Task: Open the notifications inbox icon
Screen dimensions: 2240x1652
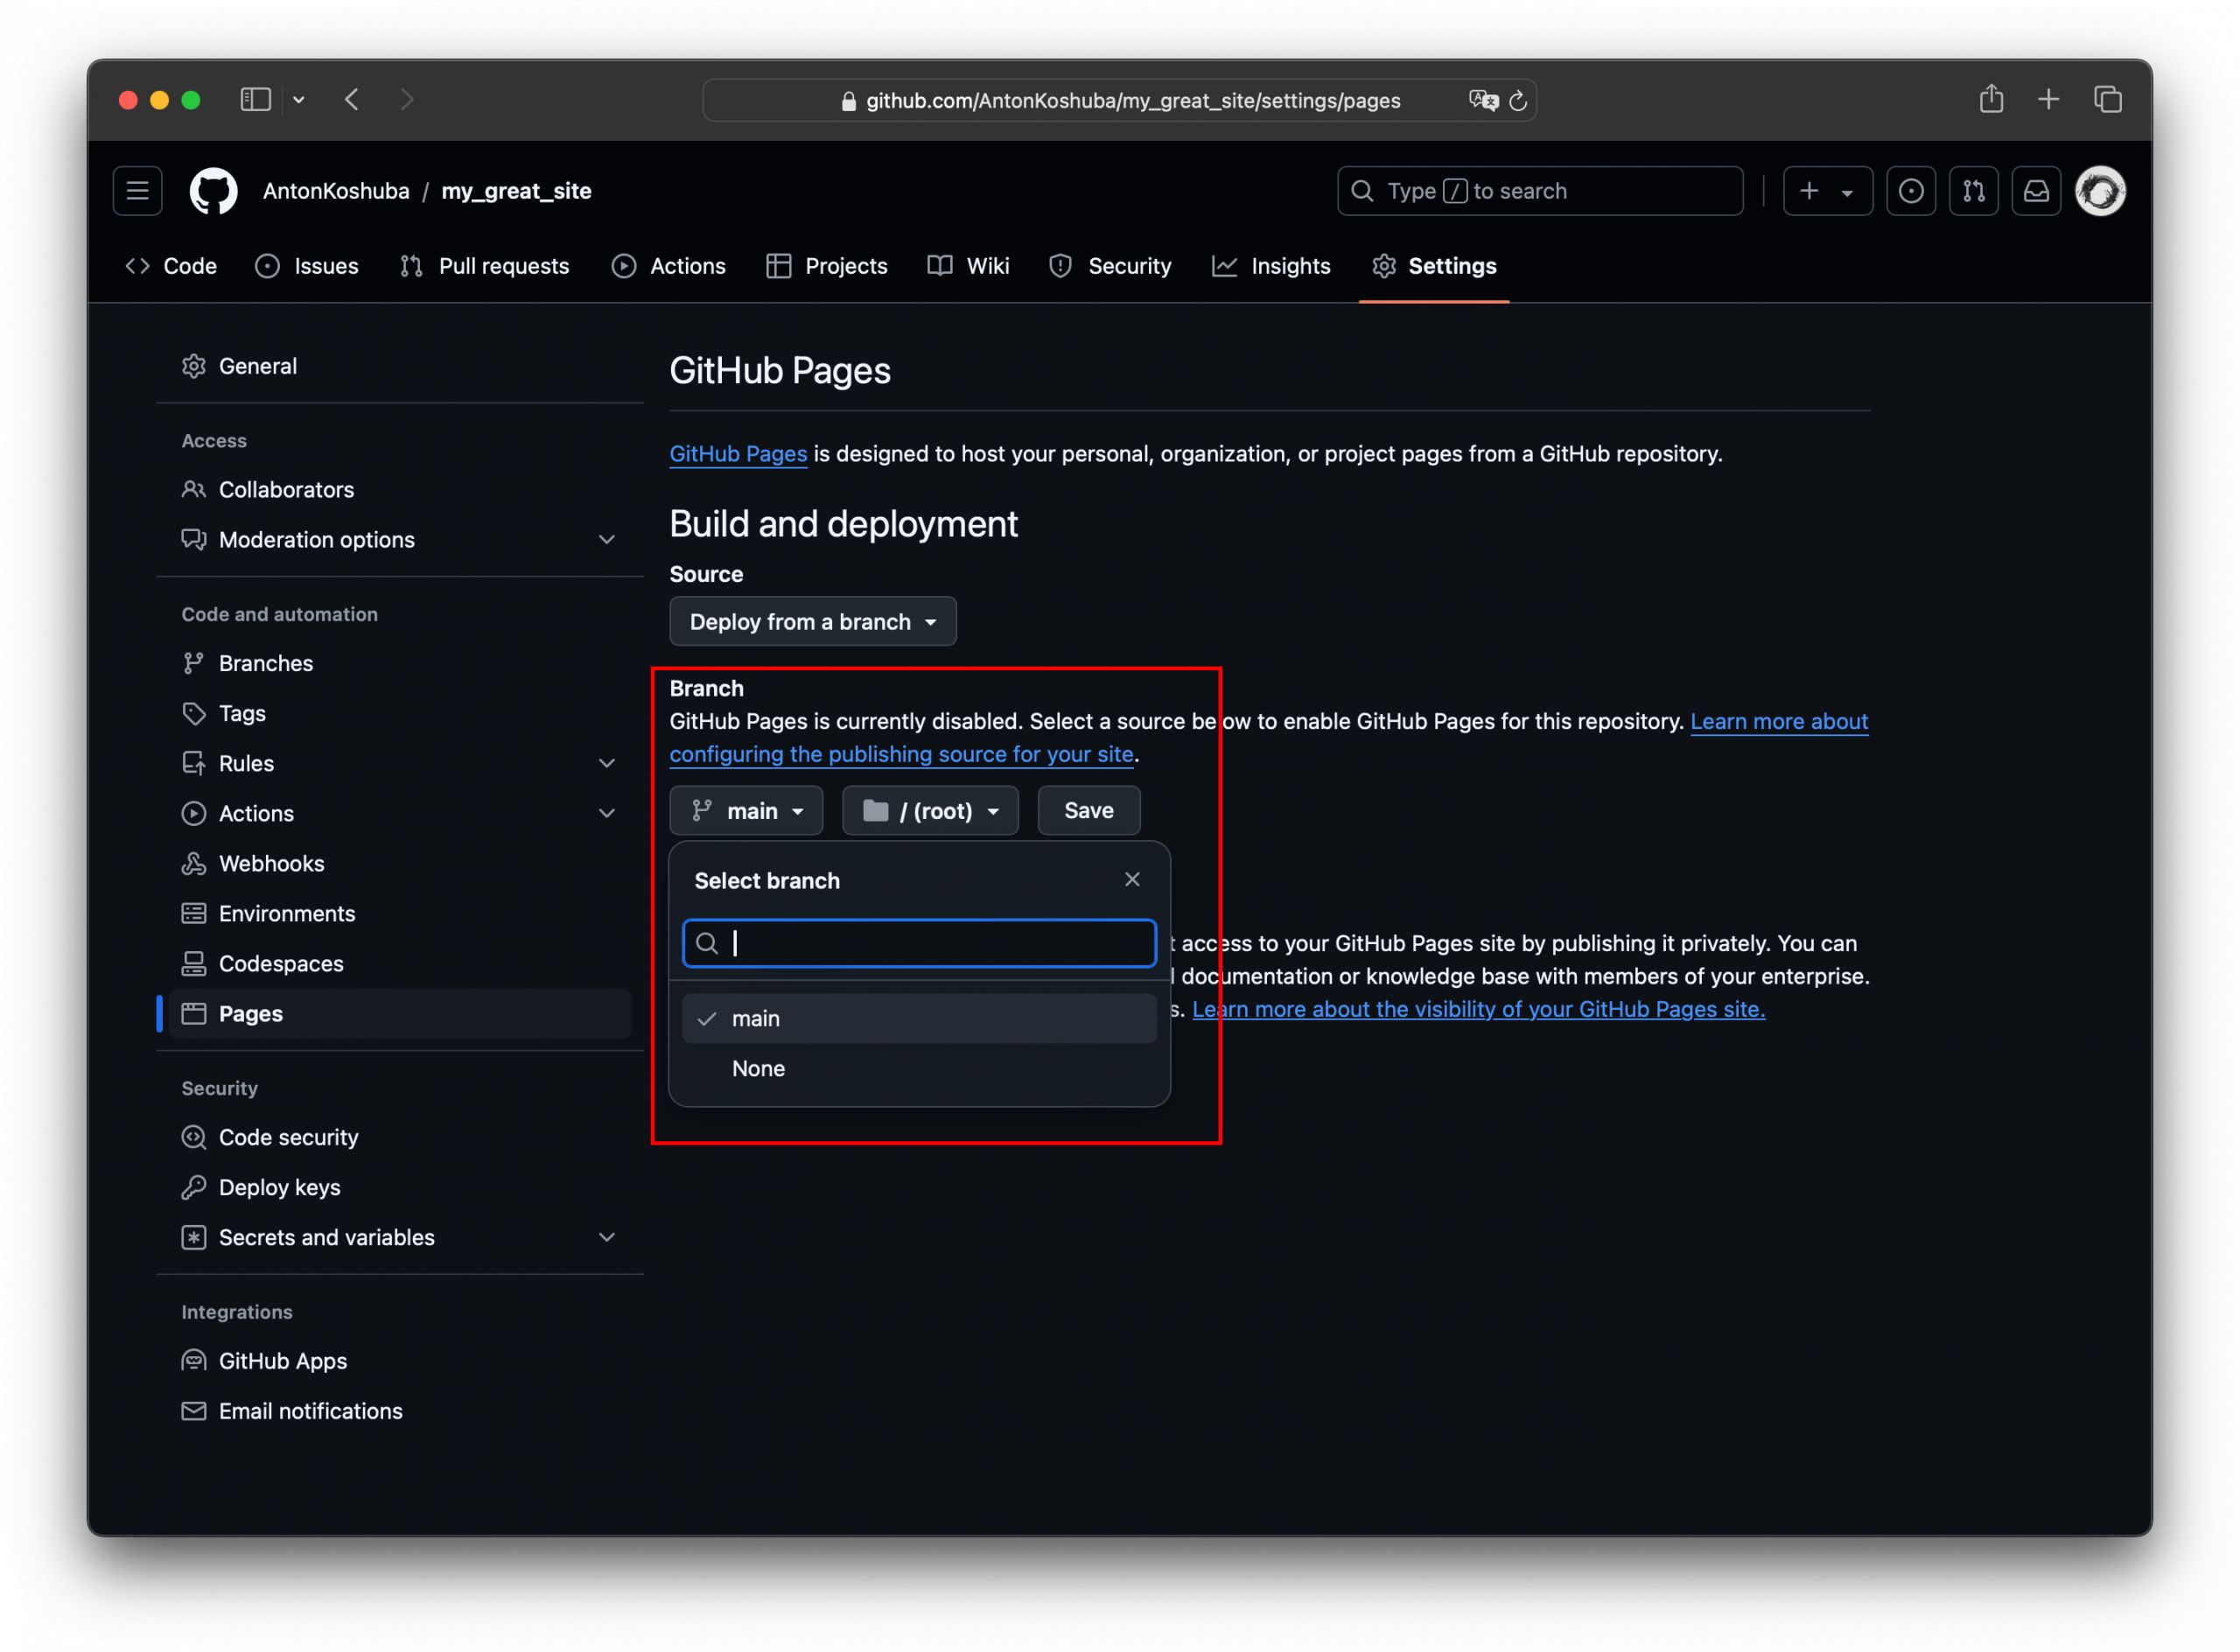Action: click(2036, 191)
